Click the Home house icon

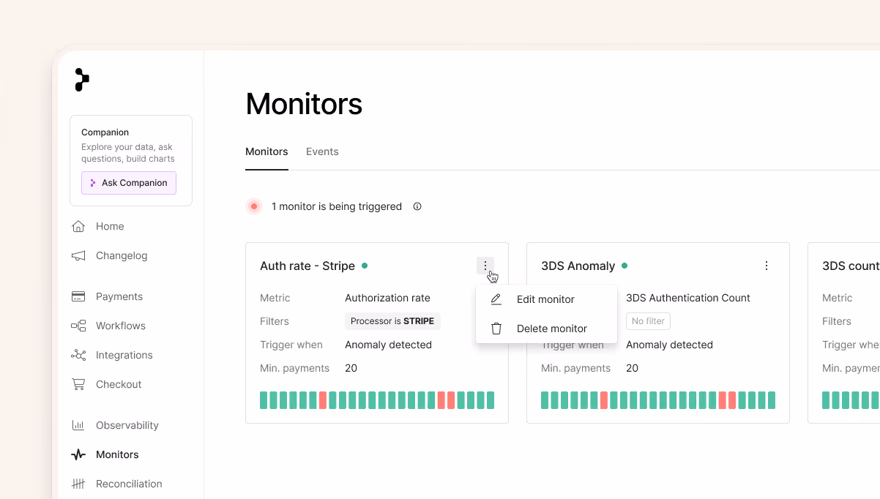pyautogui.click(x=78, y=226)
